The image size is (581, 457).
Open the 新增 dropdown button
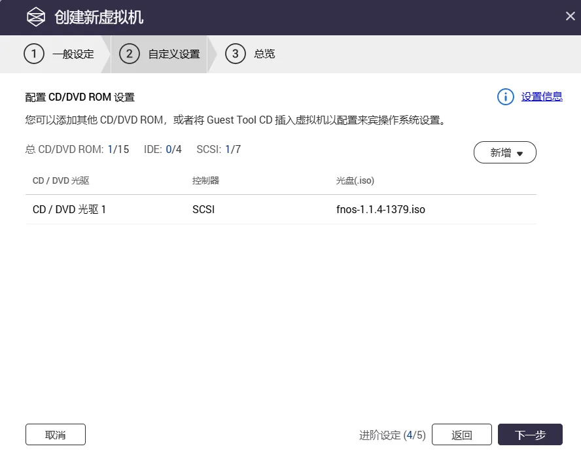(x=504, y=152)
